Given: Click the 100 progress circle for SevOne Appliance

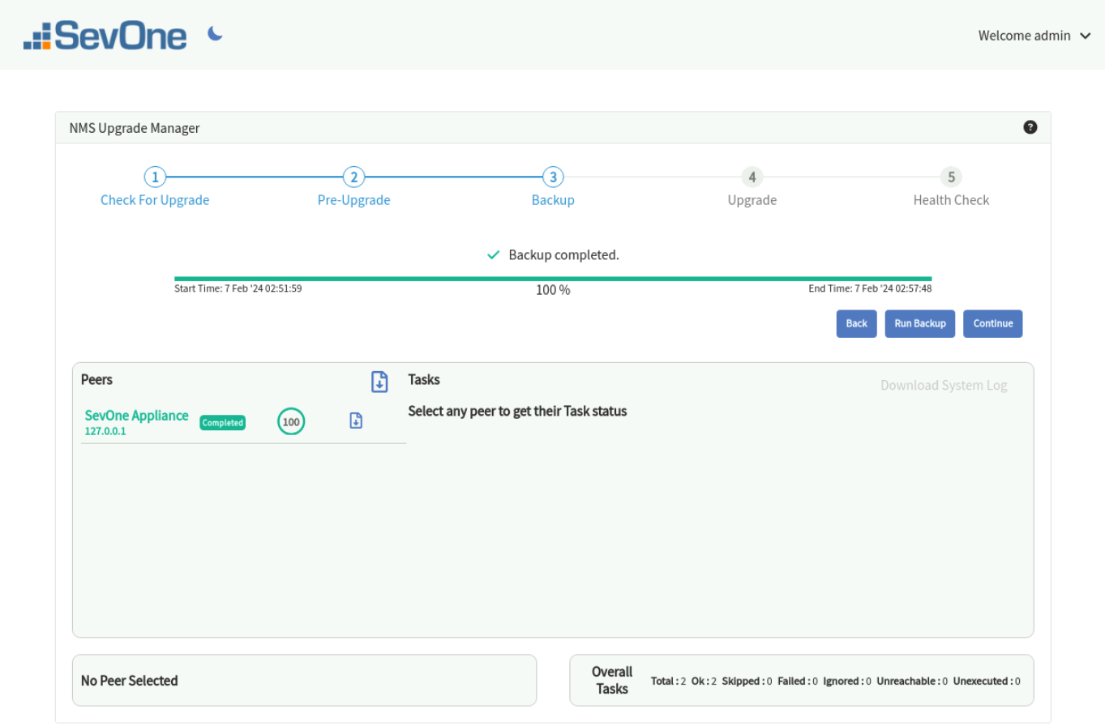Looking at the screenshot, I should [x=291, y=422].
